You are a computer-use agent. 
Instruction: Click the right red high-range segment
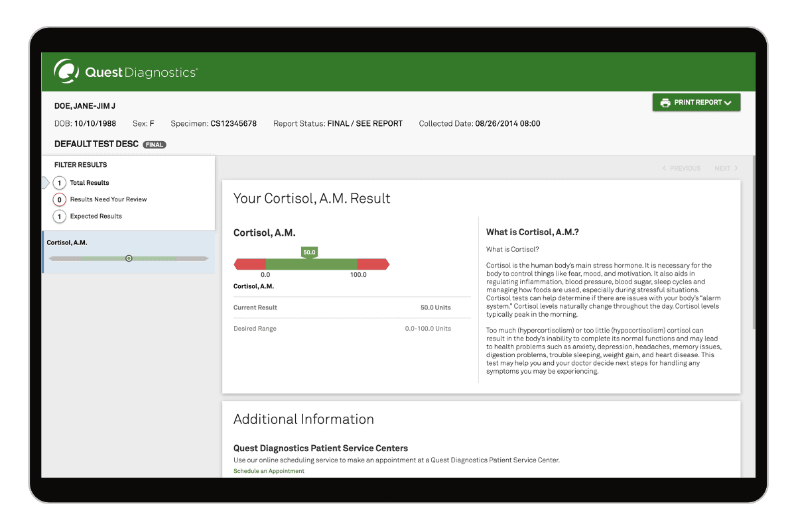click(373, 264)
